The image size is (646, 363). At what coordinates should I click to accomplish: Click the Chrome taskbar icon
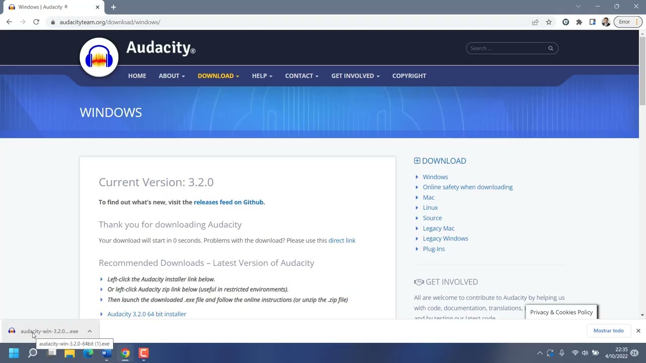click(125, 353)
